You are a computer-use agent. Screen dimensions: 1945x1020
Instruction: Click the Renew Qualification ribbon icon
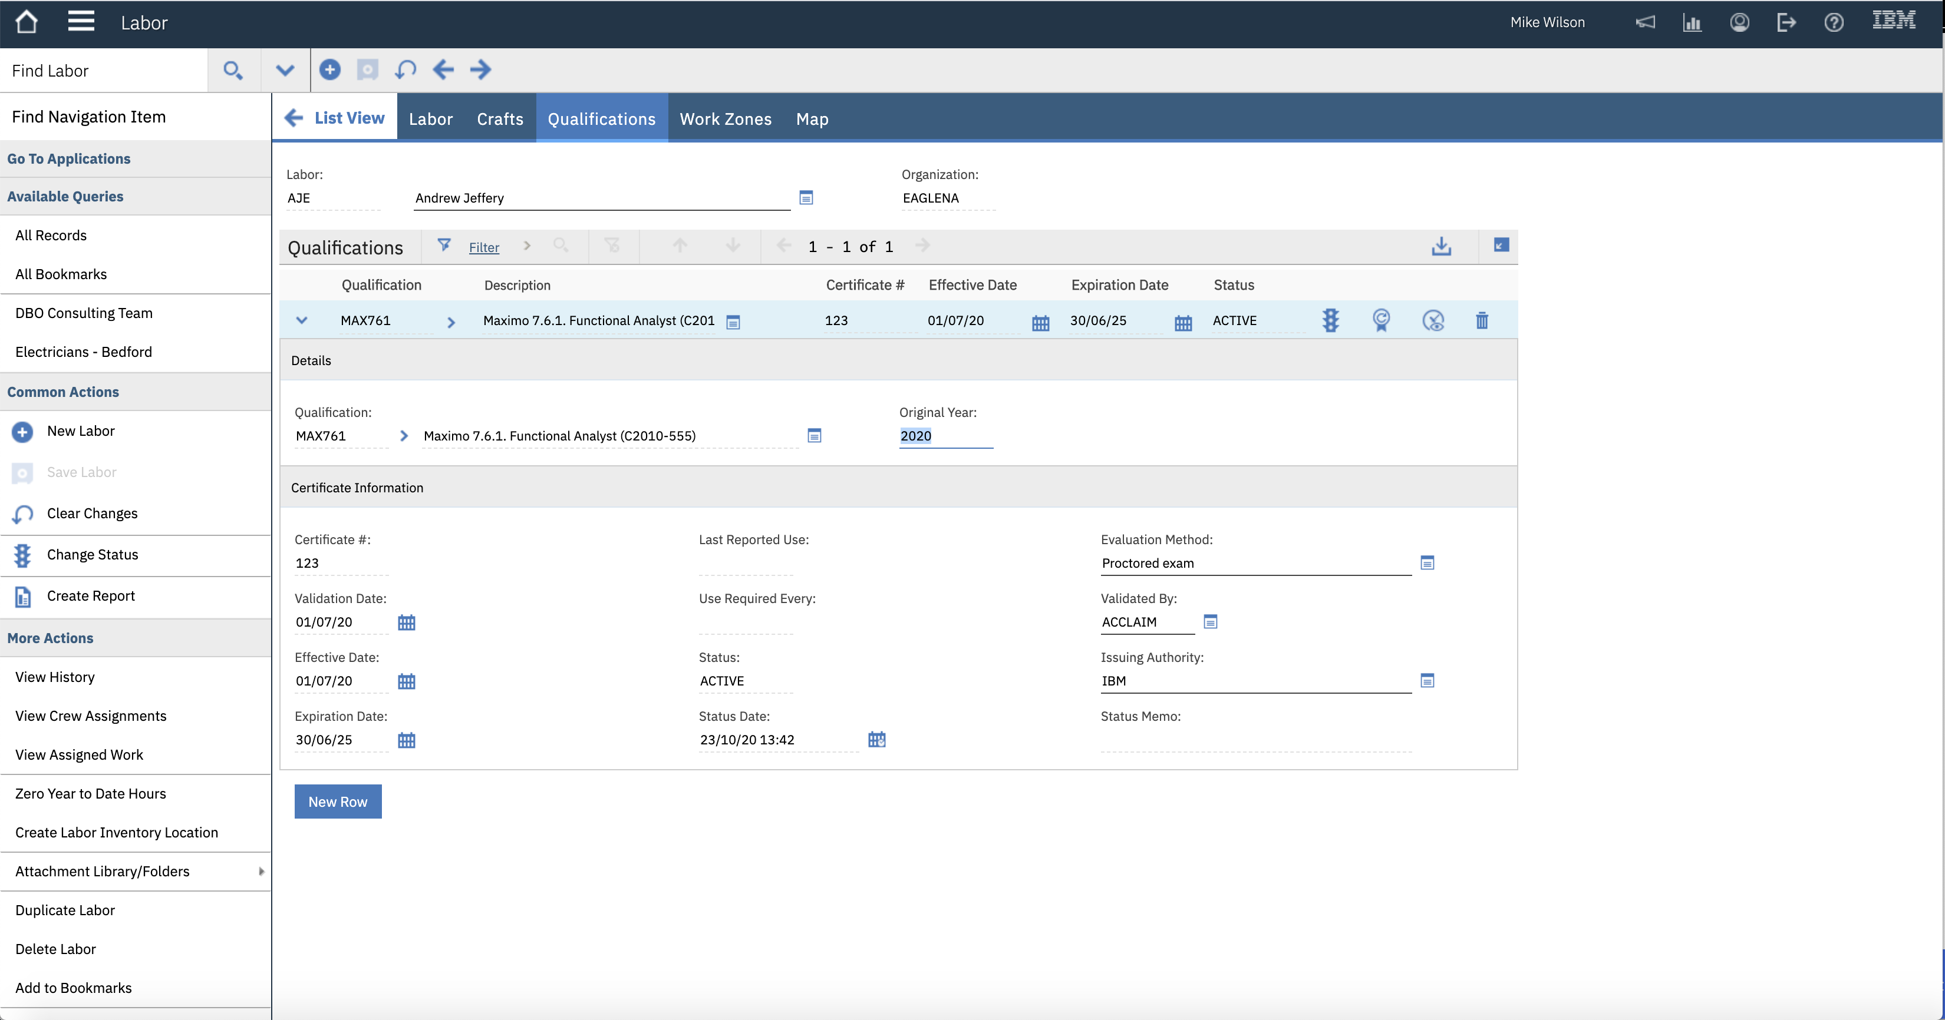coord(1381,320)
